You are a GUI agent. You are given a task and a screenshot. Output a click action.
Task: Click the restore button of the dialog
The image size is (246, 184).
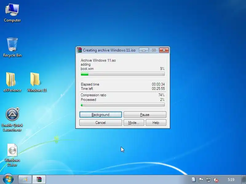(x=154, y=50)
